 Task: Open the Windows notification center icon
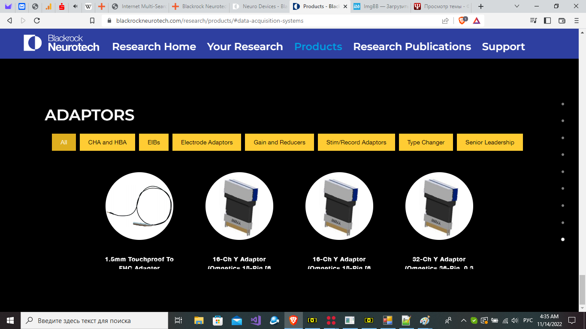point(571,320)
